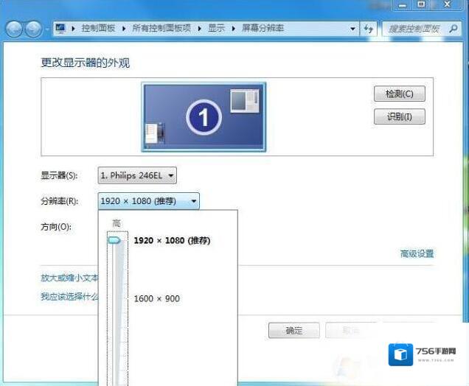Click the number 1 circle on the monitor
469x386 pixels.
coord(204,117)
